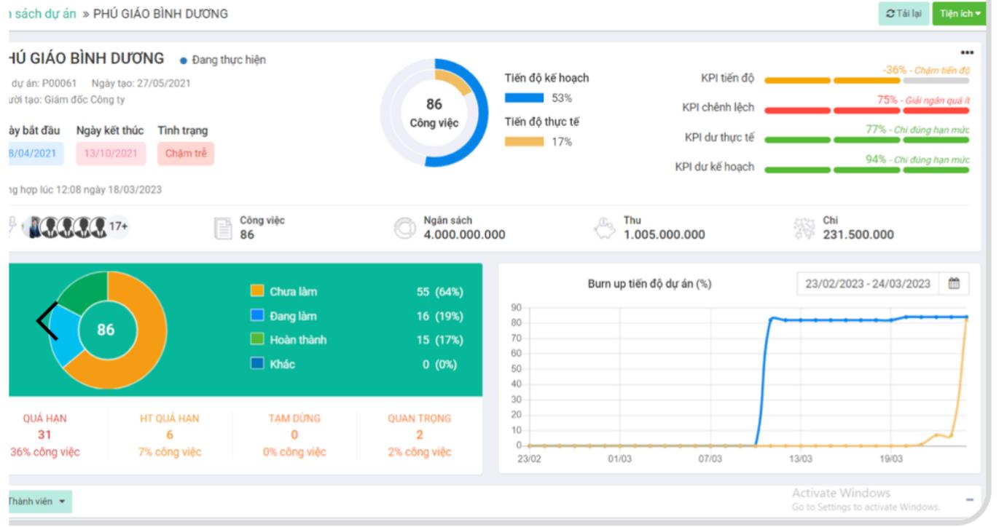
Task: Click the 17+ members avatar badge
Action: click(x=118, y=227)
